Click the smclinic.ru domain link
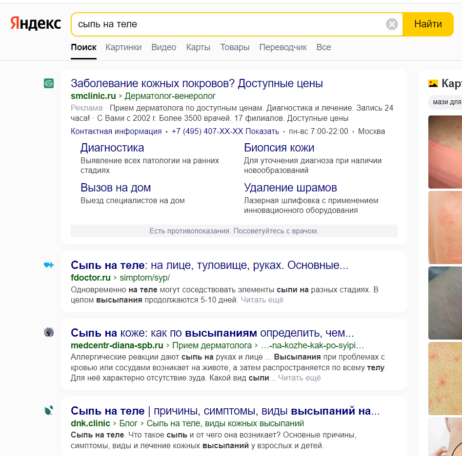 pos(93,96)
